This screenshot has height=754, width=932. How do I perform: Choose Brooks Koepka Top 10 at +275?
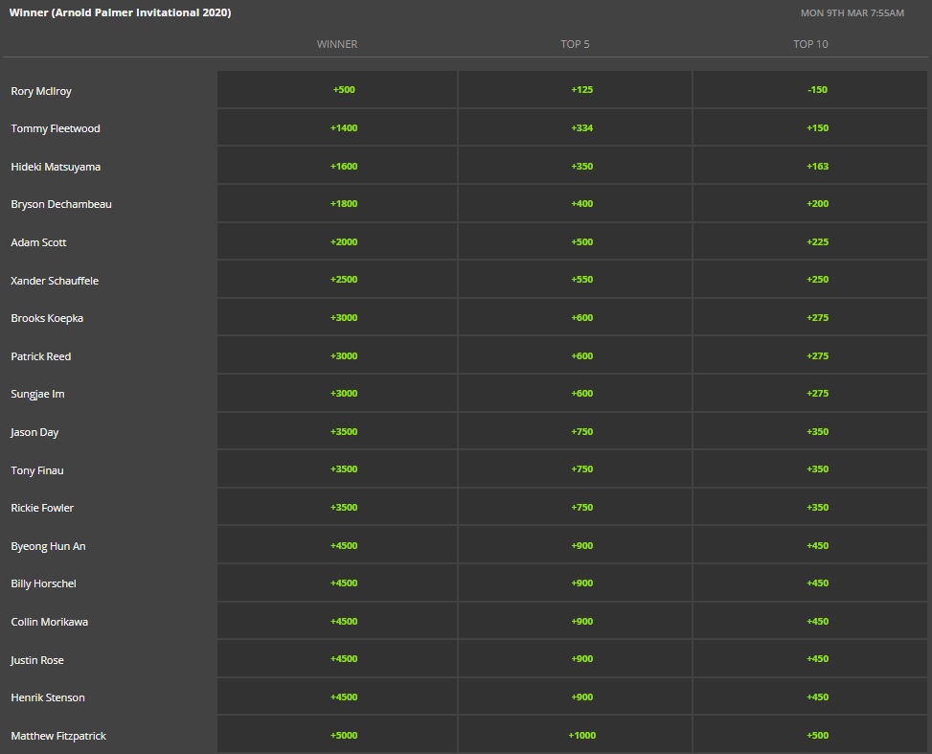809,317
